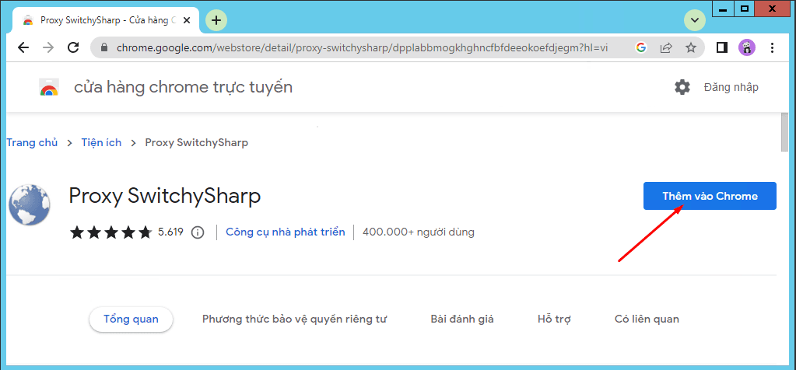Click cửa hàng chrome trực tuyến title
Screen dimensions: 796x370
(184, 87)
